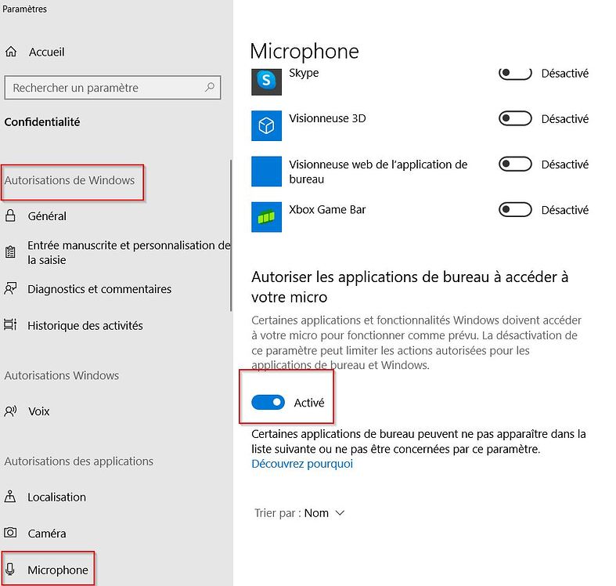Click the Autorisations de Windows header
This screenshot has width=616, height=586.
(x=70, y=180)
